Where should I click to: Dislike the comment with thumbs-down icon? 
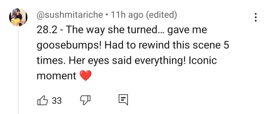pyautogui.click(x=85, y=100)
